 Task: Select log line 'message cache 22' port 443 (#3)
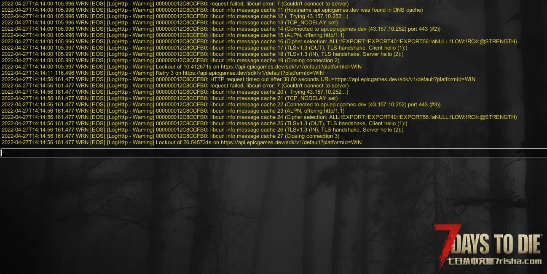pos(221,105)
